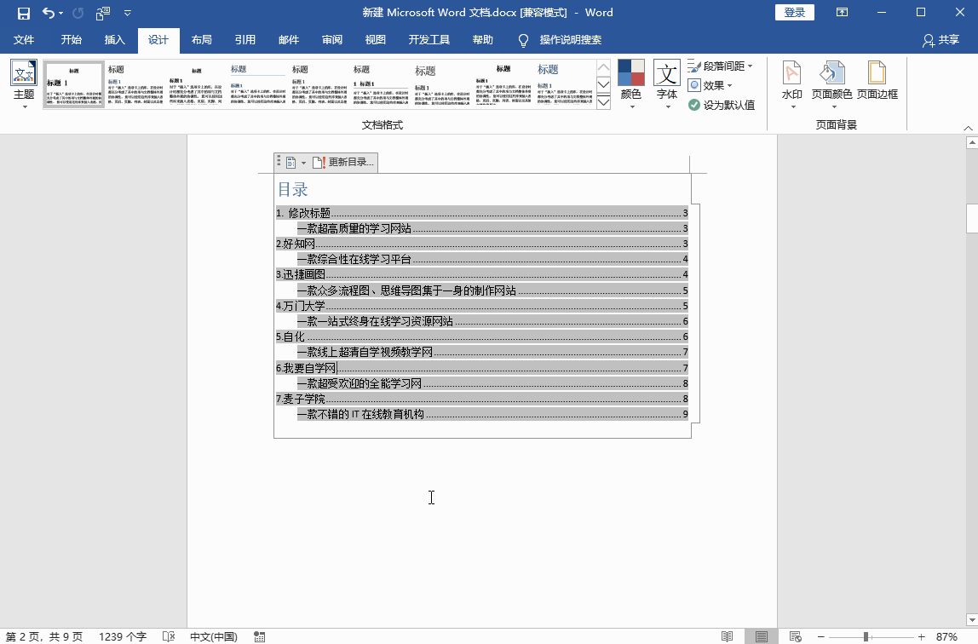The width and height of the screenshot is (978, 644).
Task: Click the 登录 sign-in button
Action: tap(793, 12)
